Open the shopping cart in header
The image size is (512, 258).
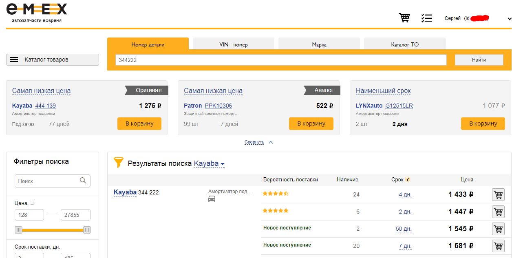(404, 18)
